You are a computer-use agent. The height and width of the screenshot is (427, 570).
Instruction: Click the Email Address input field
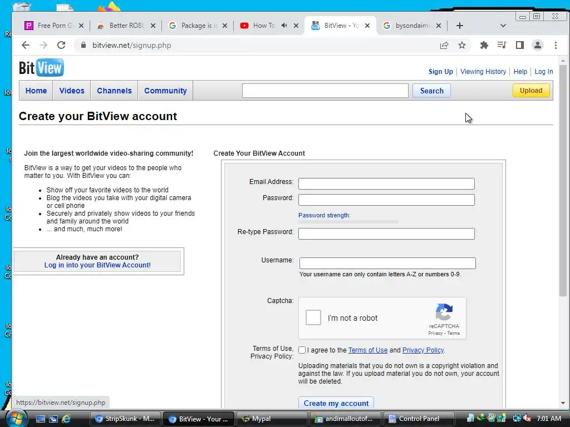coord(386,183)
